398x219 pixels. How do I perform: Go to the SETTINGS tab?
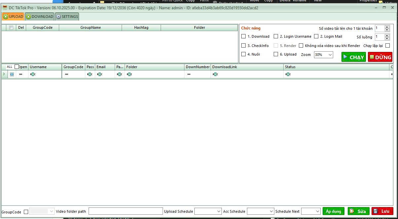67,17
